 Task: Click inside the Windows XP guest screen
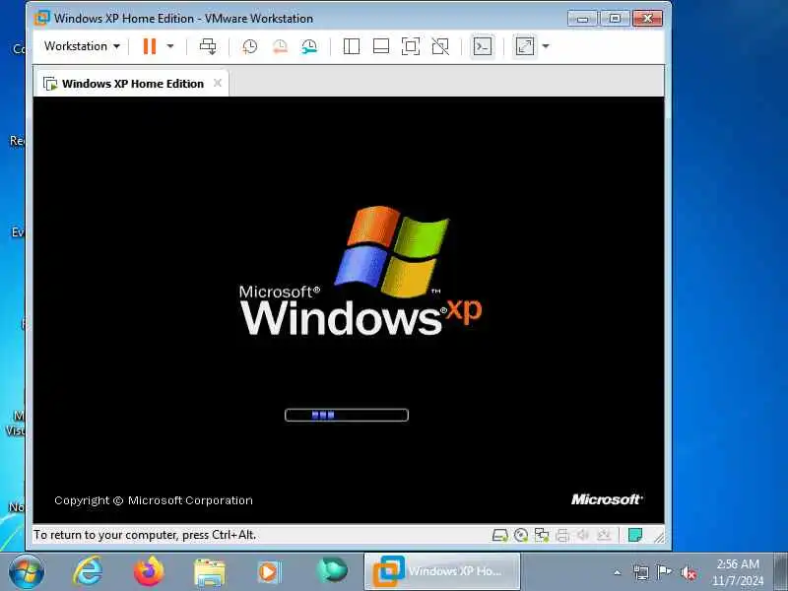[x=349, y=310]
